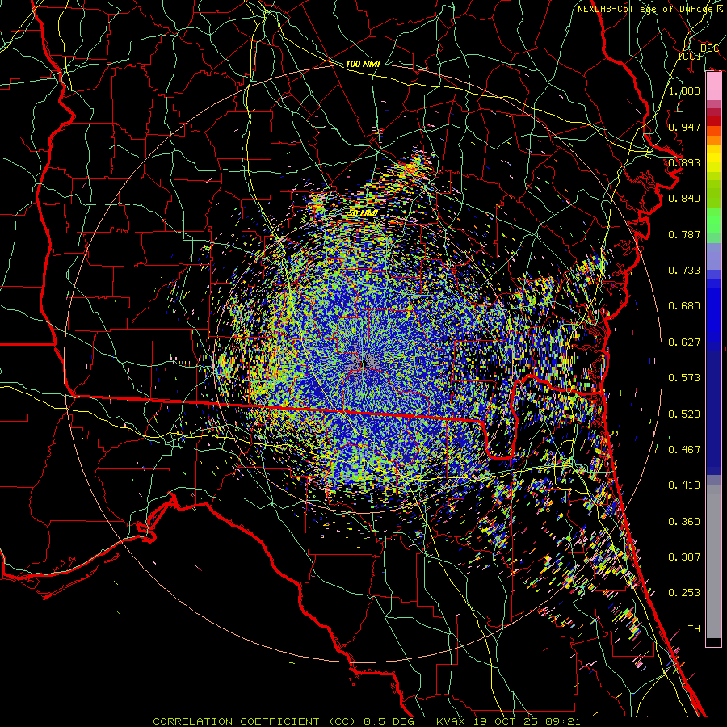Click the gray band near 0.307 on the scale
The width and height of the screenshot is (727, 727).
click(713, 565)
